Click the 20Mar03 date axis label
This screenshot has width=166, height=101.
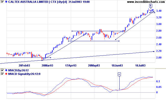[47, 65]
